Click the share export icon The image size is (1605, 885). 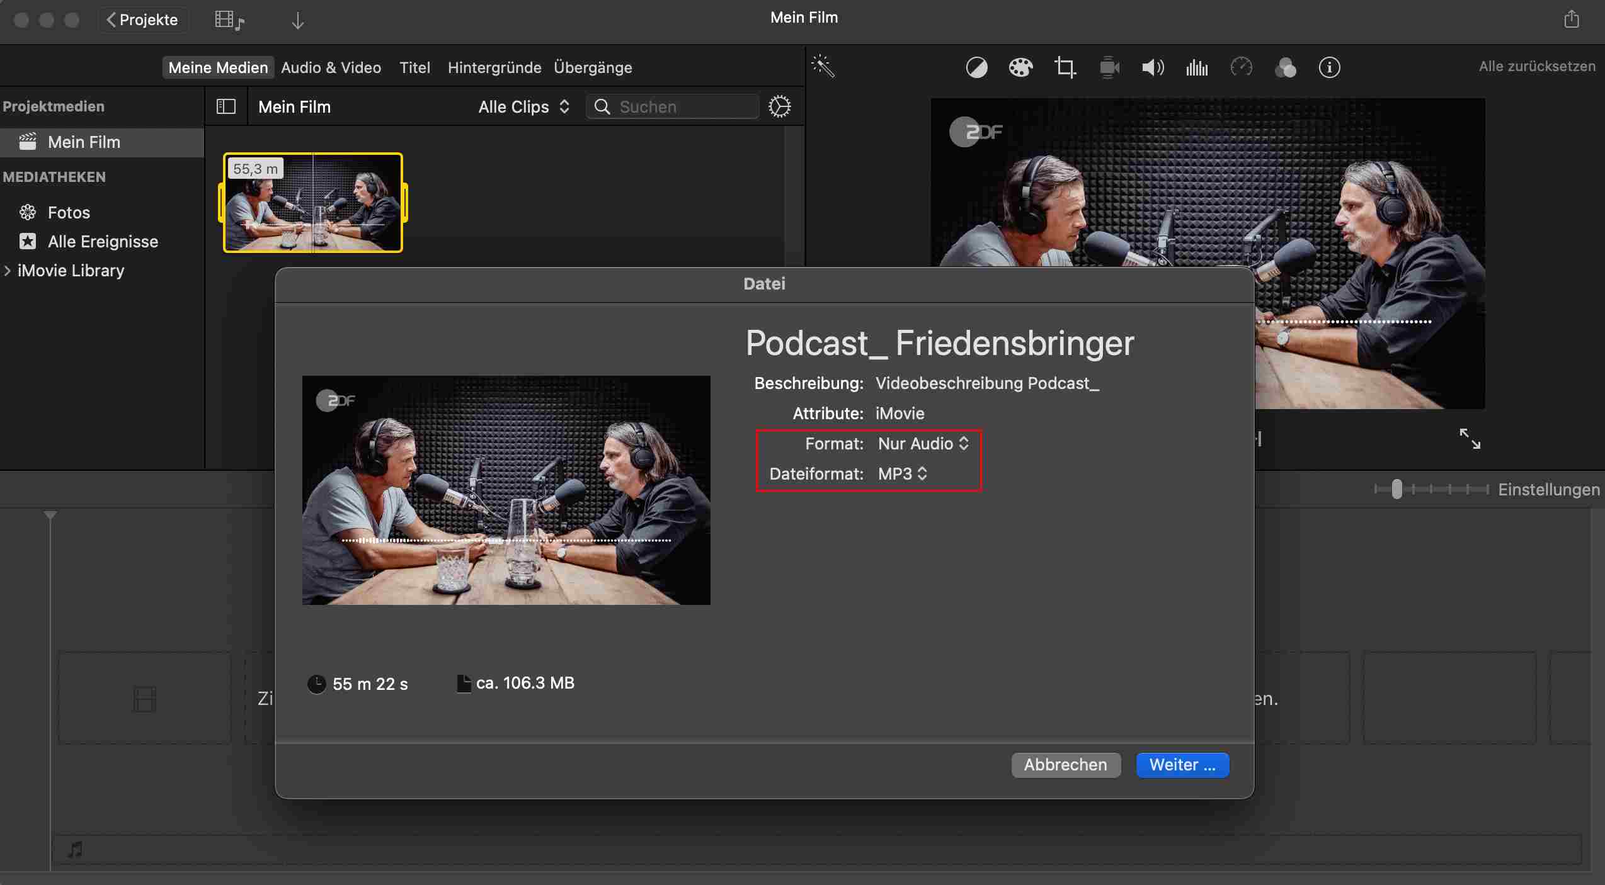coord(1571,20)
